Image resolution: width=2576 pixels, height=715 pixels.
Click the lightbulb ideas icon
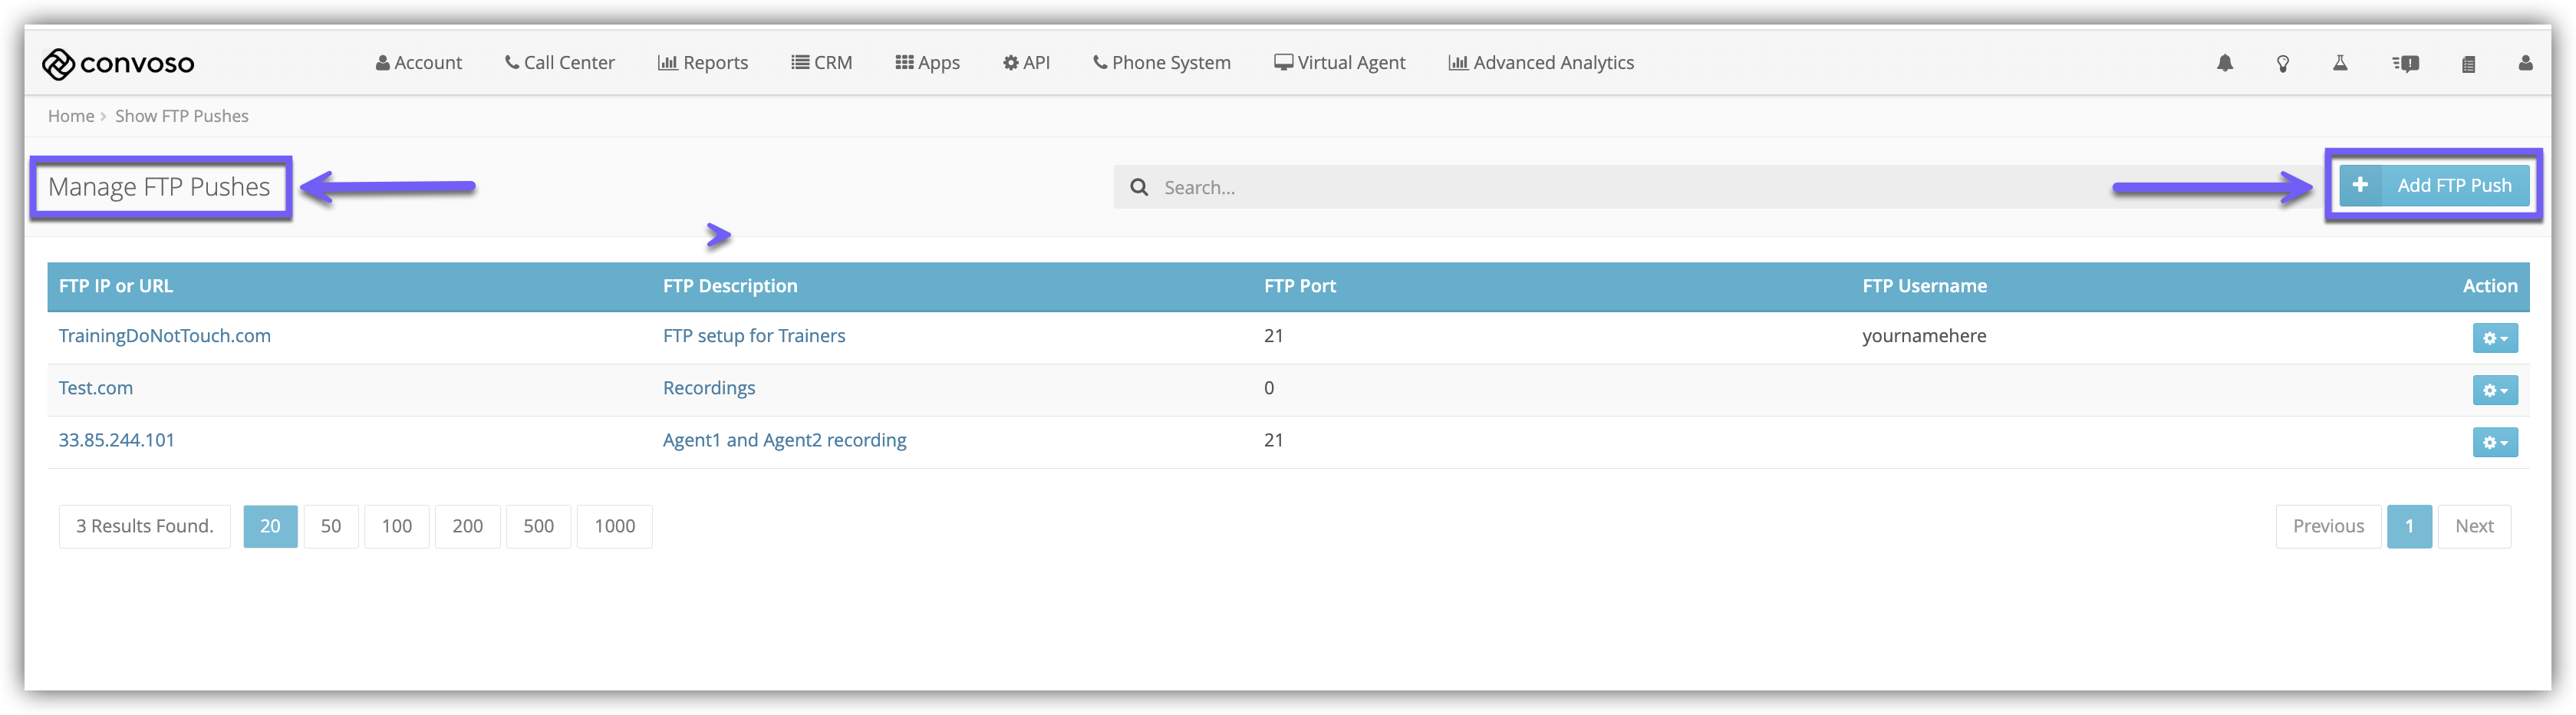(x=2282, y=63)
